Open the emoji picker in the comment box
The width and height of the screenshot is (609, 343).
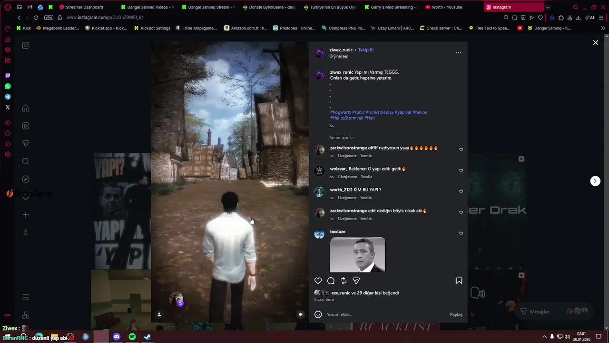coord(318,314)
